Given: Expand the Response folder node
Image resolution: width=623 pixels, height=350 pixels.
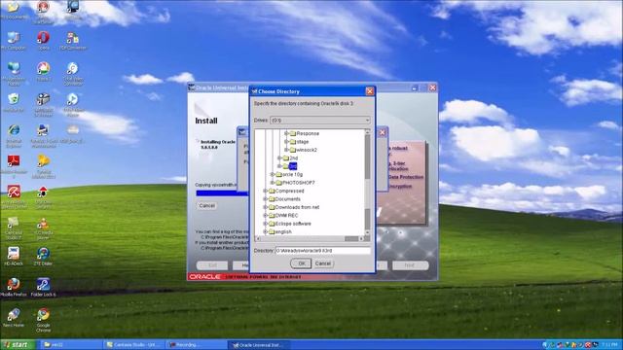Looking at the screenshot, I should [286, 134].
